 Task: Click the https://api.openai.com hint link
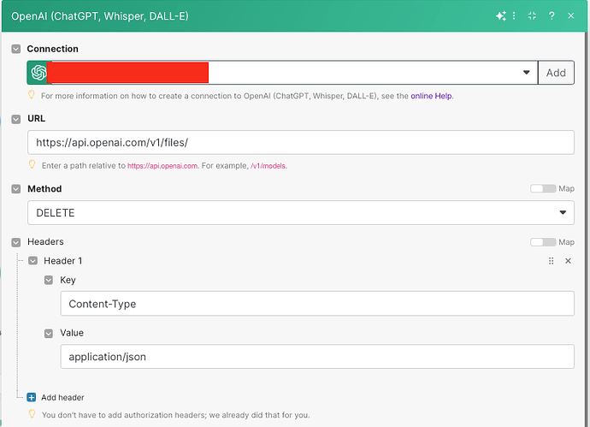coord(162,166)
